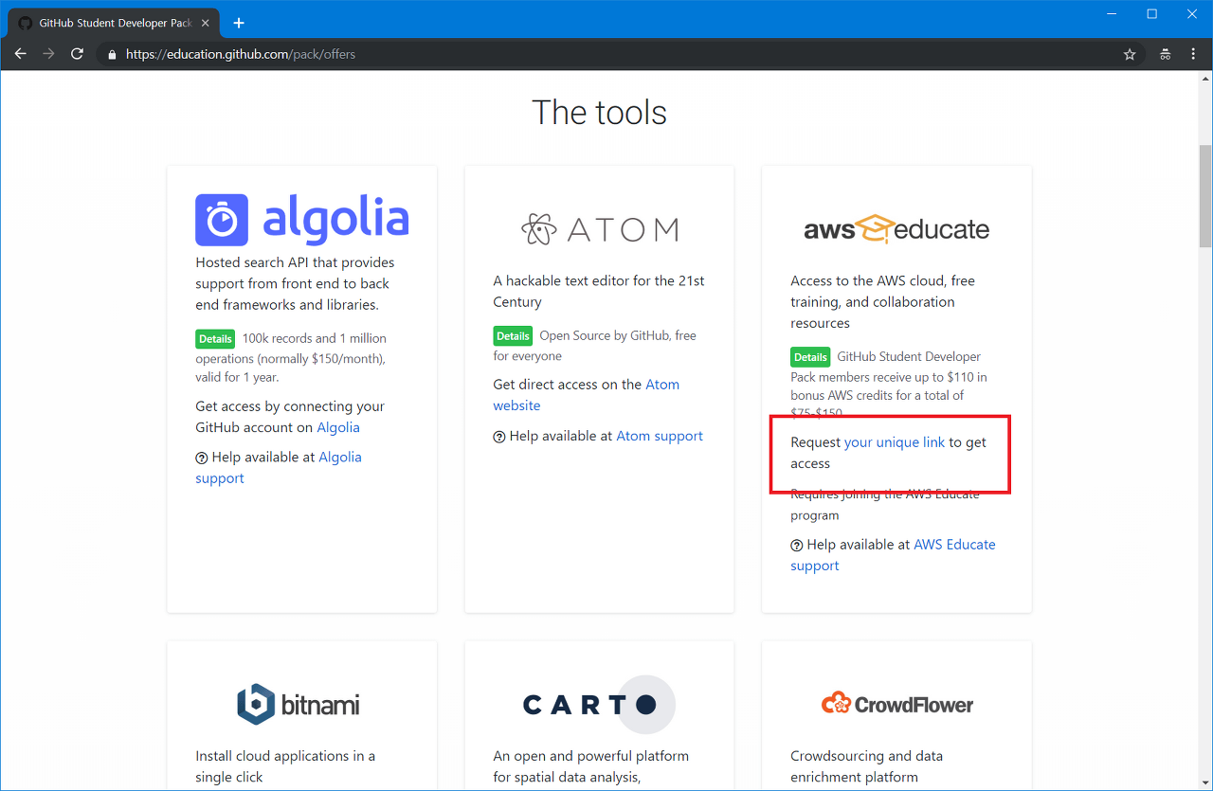Click 'Crowdsourcing and data enrichment platform' text

pyautogui.click(x=866, y=766)
